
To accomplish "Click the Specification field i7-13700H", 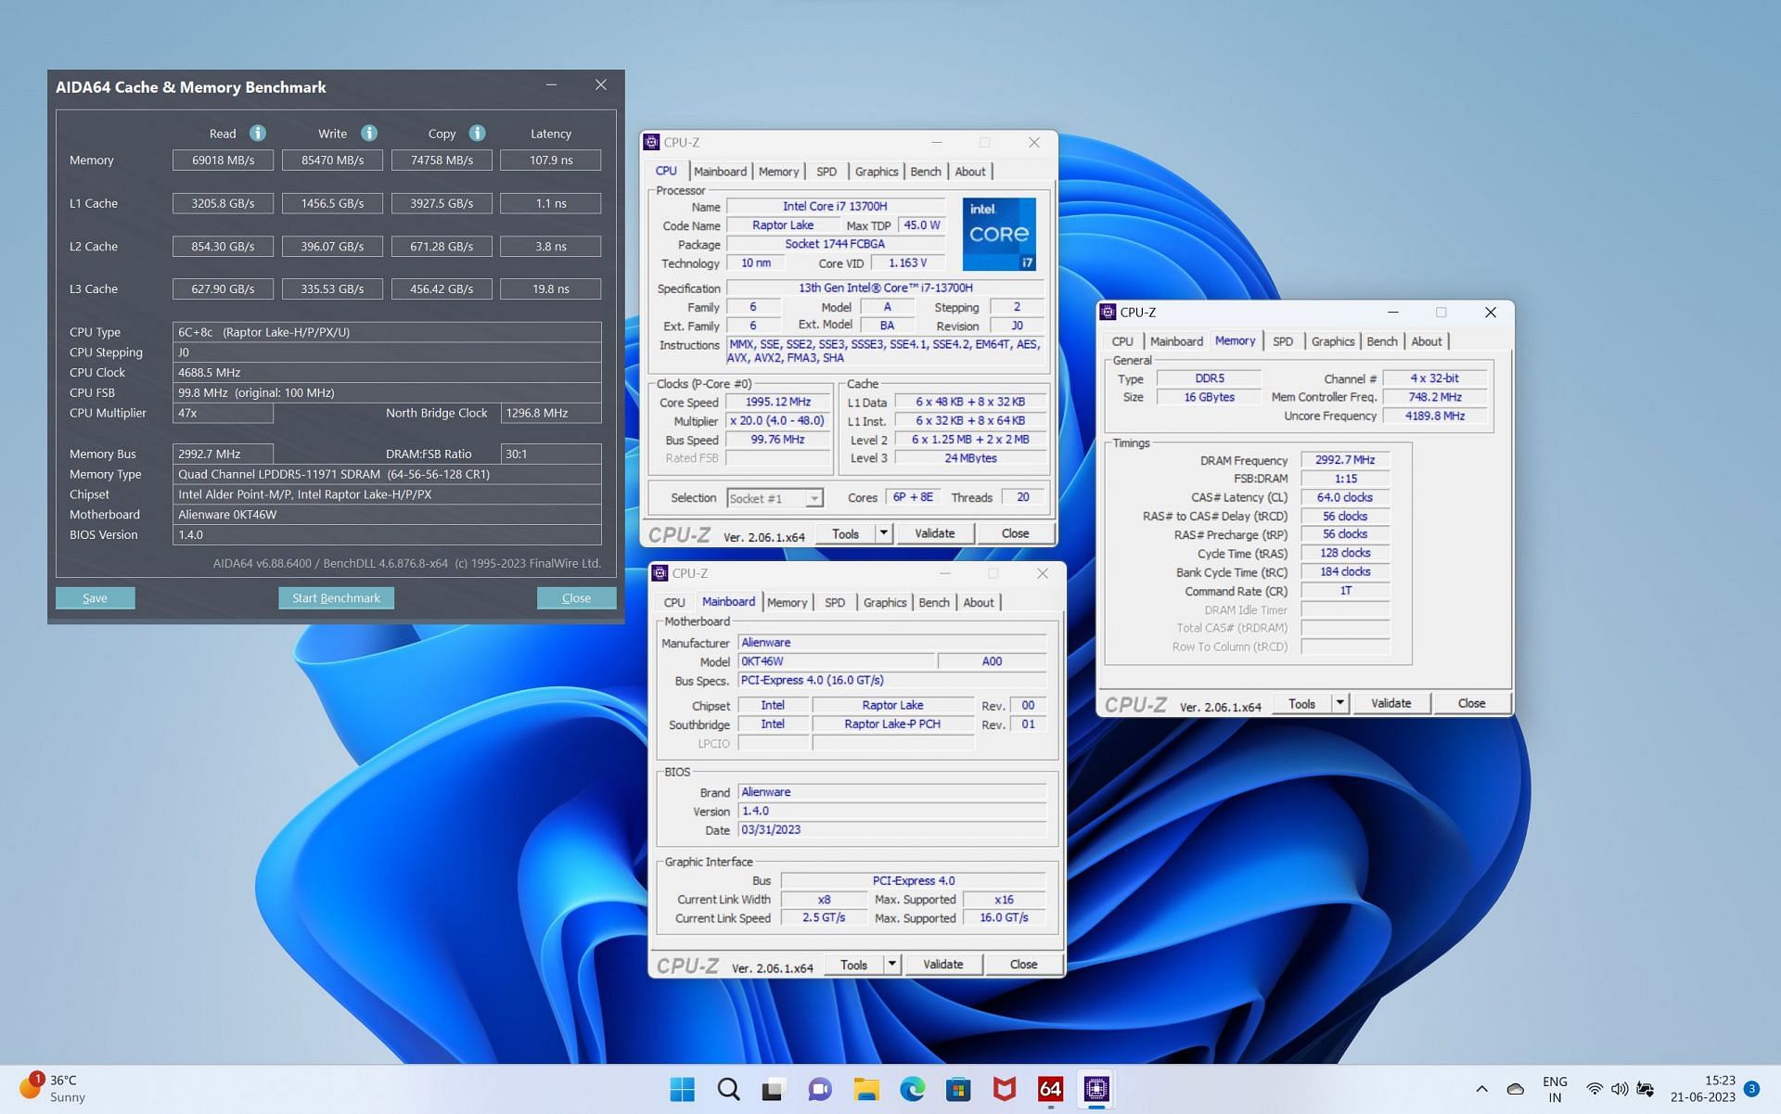I will tap(885, 288).
